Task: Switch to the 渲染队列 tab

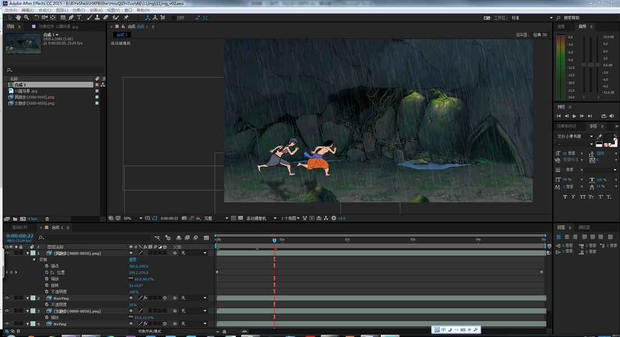Action: click(19, 227)
